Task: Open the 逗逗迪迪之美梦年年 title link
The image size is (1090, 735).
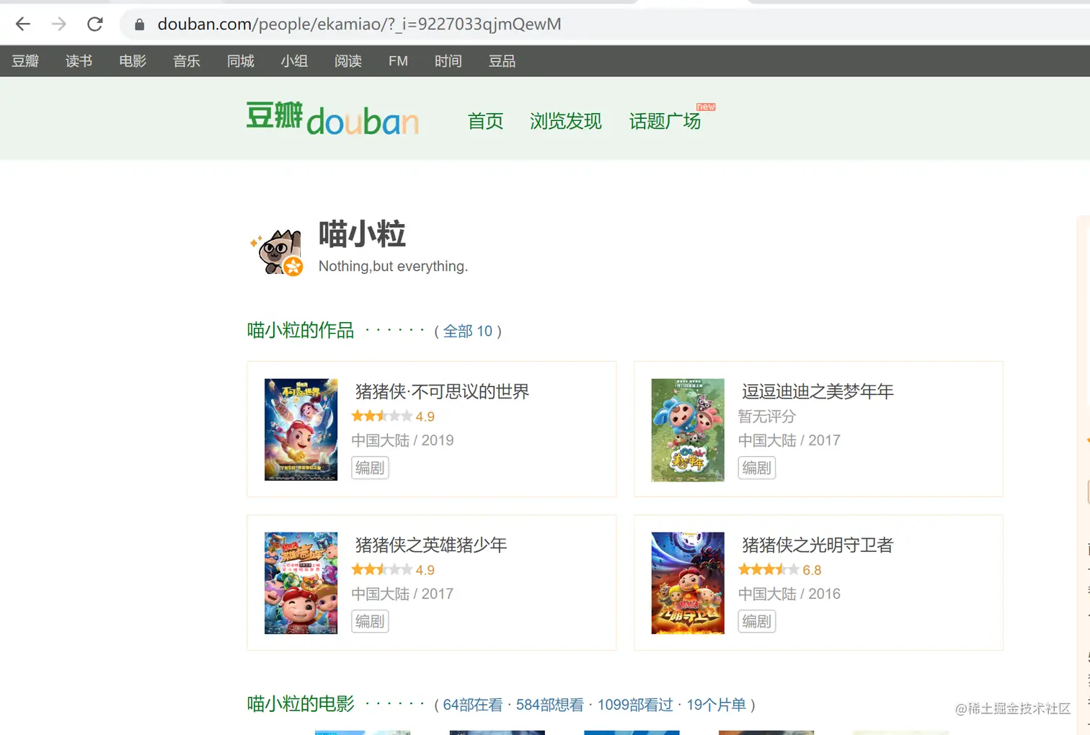Action: pyautogui.click(x=817, y=391)
